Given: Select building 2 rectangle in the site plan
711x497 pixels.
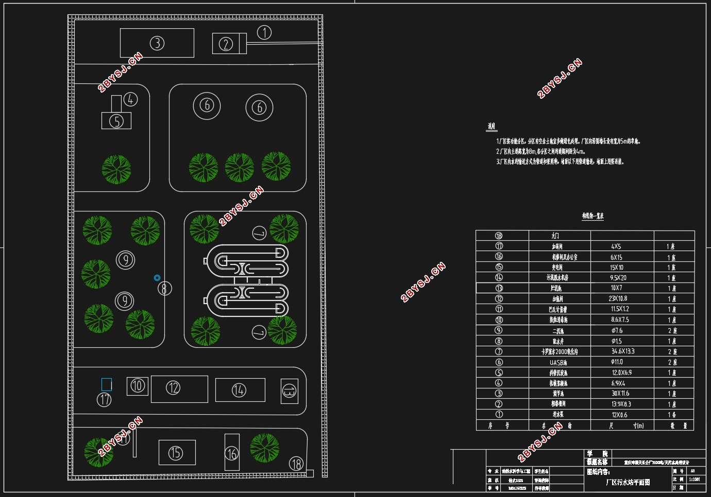Looking at the screenshot, I should (x=229, y=44).
